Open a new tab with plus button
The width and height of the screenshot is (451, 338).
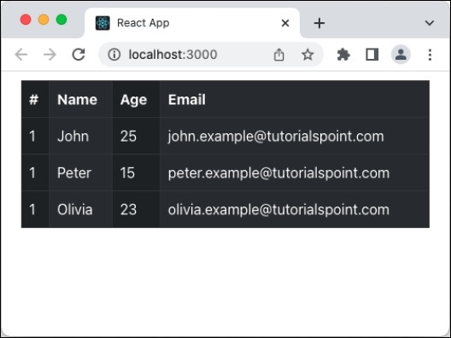(319, 23)
